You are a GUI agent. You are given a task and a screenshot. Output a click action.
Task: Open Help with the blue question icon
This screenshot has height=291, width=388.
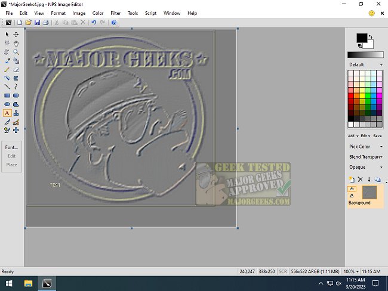click(x=114, y=23)
